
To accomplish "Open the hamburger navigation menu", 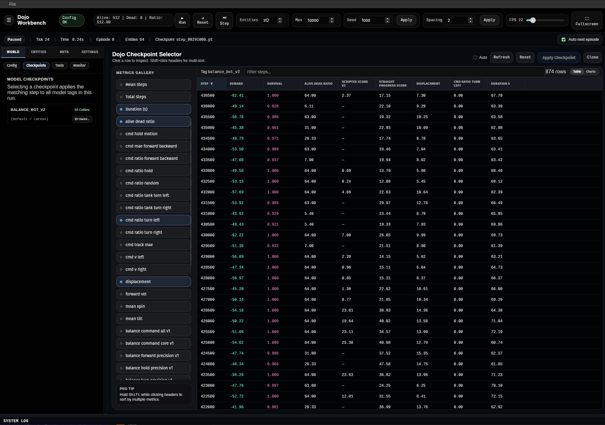I will pos(9,20).
